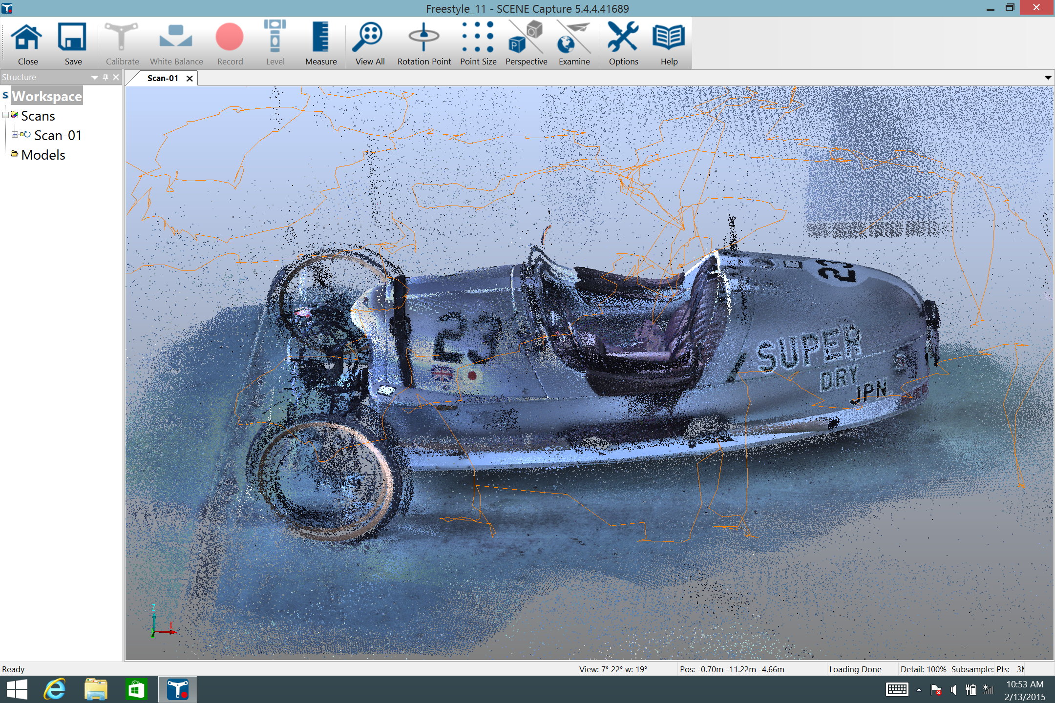Switch to the Scan-01 view tab
Screen dimensions: 1055x703
point(163,78)
